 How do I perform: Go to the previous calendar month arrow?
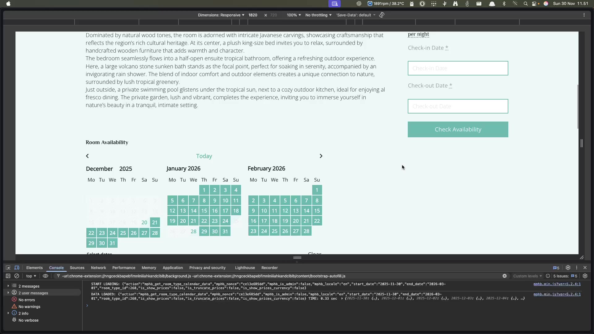click(x=88, y=156)
